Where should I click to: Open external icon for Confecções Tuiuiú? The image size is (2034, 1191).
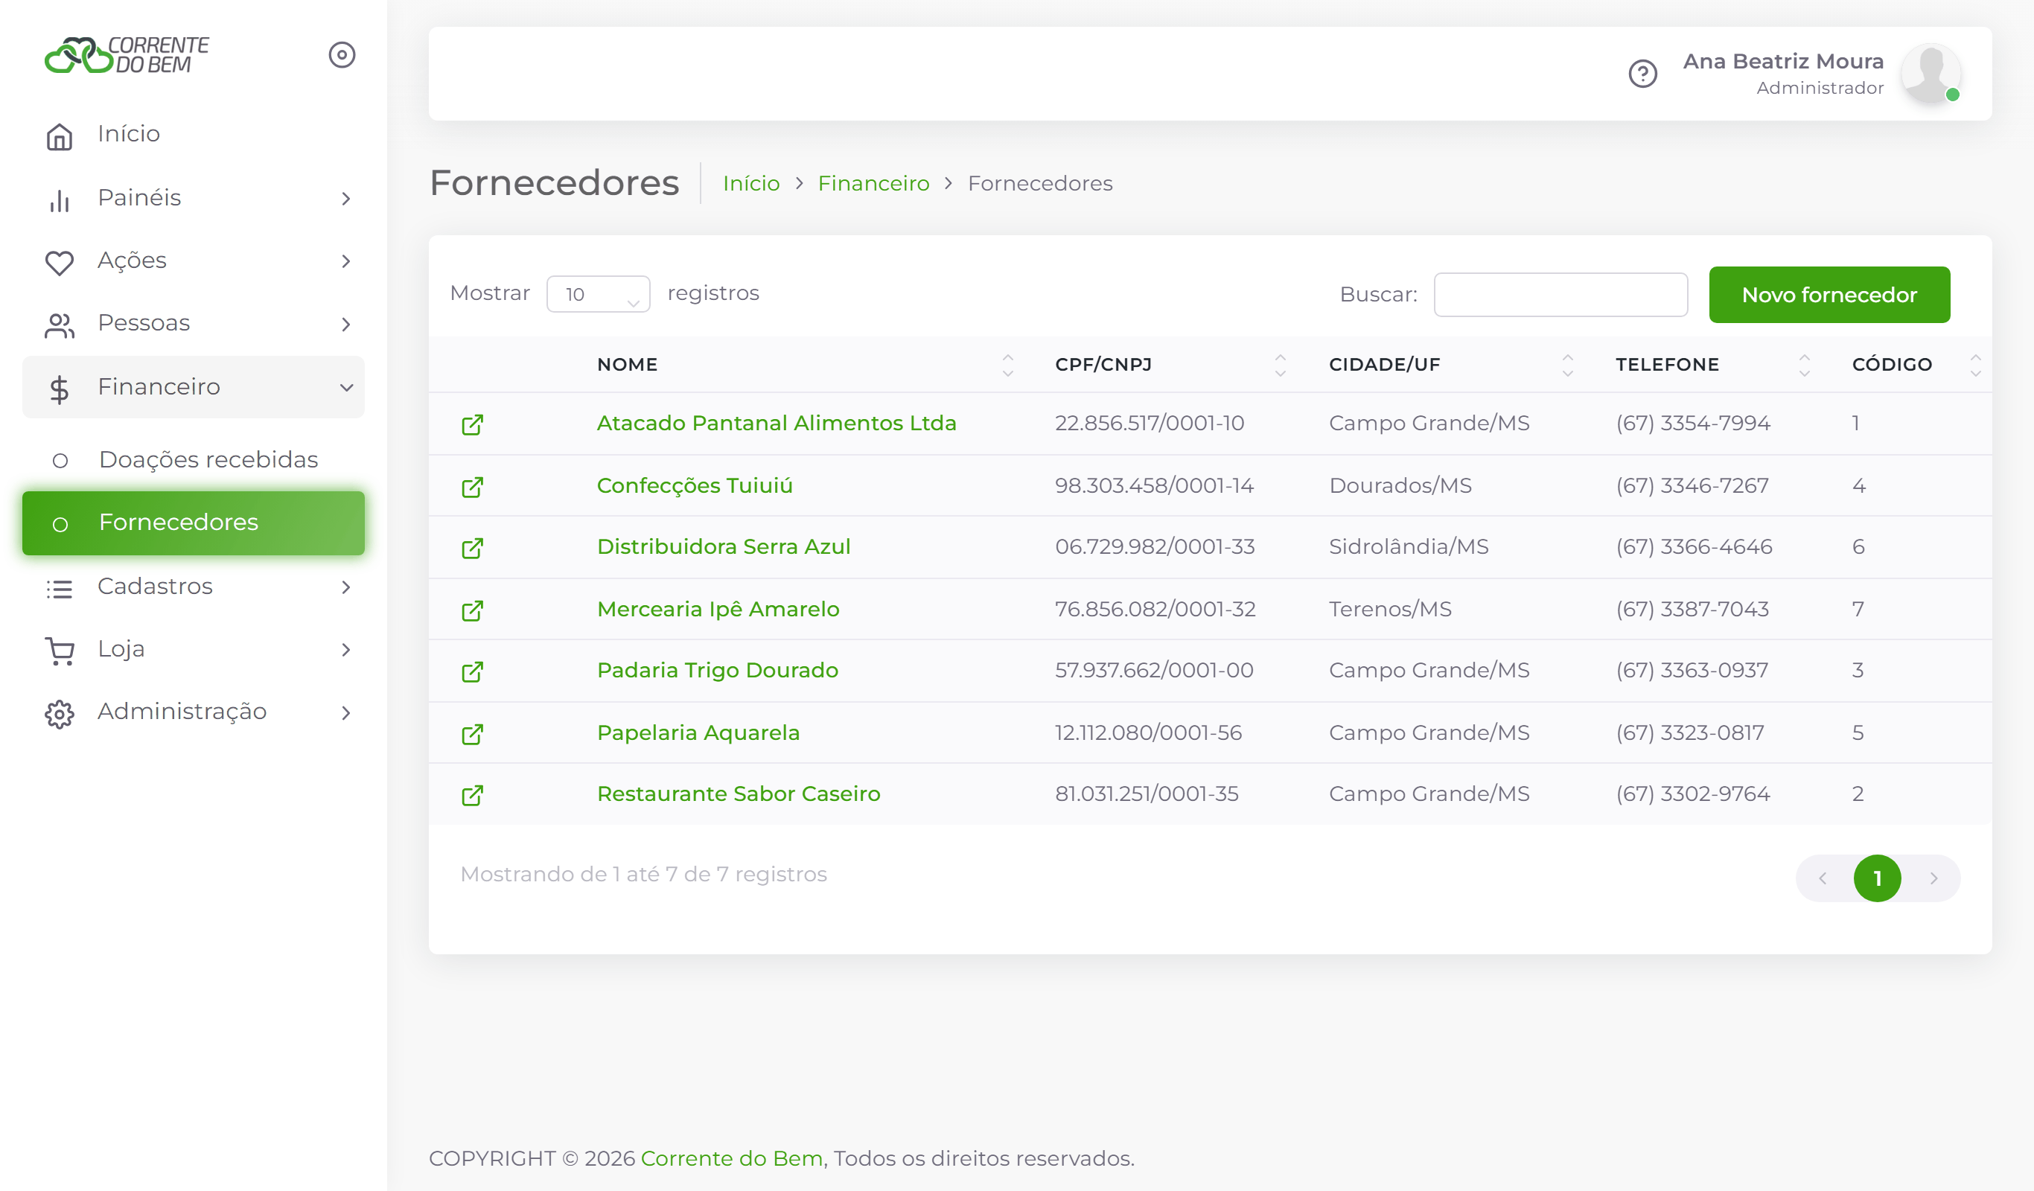click(472, 487)
